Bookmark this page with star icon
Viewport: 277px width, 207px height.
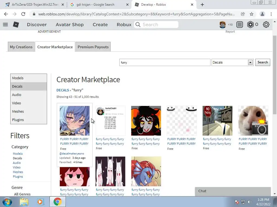(x=252, y=14)
